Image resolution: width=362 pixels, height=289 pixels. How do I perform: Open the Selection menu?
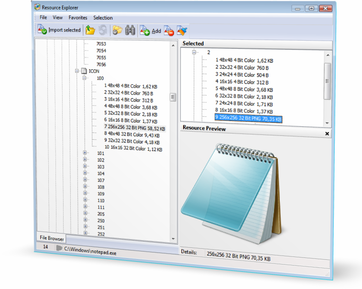coord(103,18)
